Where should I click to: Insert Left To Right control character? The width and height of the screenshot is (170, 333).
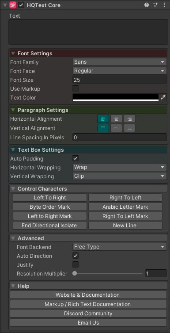coord(50,198)
